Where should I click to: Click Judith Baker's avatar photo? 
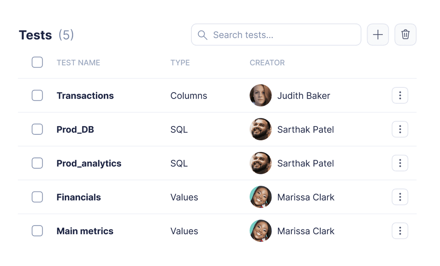[x=261, y=95]
